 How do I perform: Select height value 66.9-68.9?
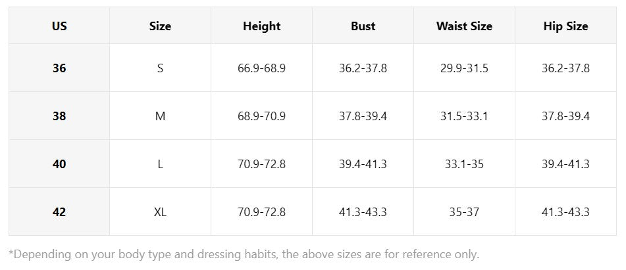(261, 68)
